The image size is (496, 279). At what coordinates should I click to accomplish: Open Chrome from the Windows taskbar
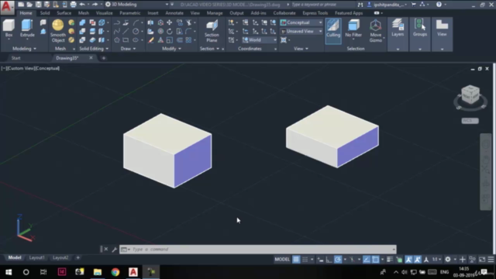click(115, 272)
